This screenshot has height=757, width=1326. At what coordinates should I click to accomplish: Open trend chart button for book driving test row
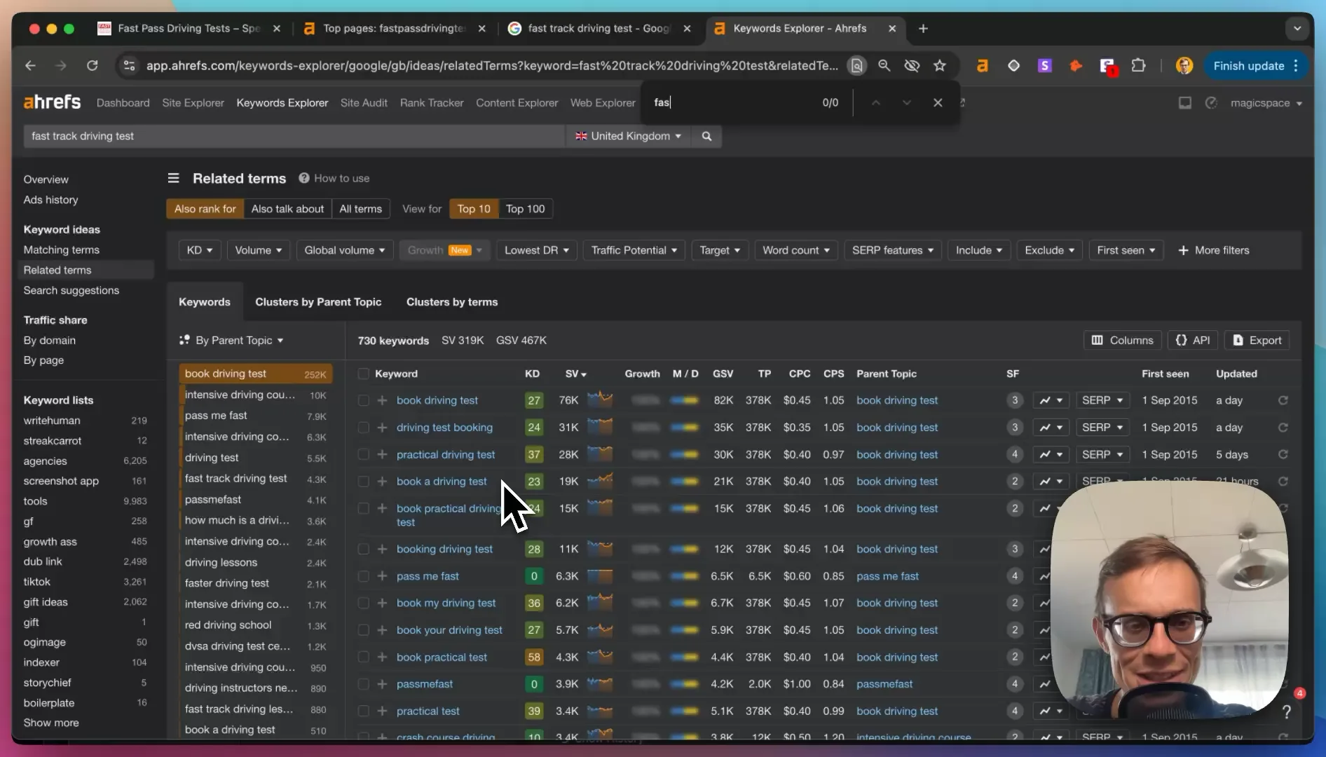[1051, 400]
